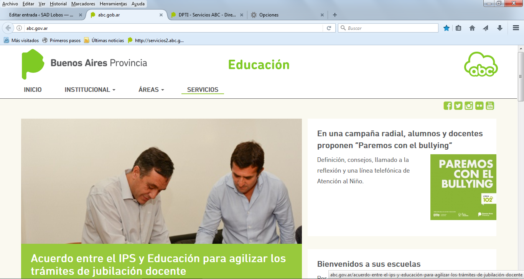
Task: Open the Acuerdo entre el IPS y Educación headline
Action: point(158,264)
